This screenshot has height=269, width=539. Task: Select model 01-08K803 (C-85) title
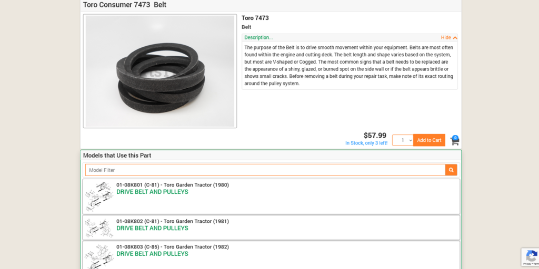click(x=173, y=247)
